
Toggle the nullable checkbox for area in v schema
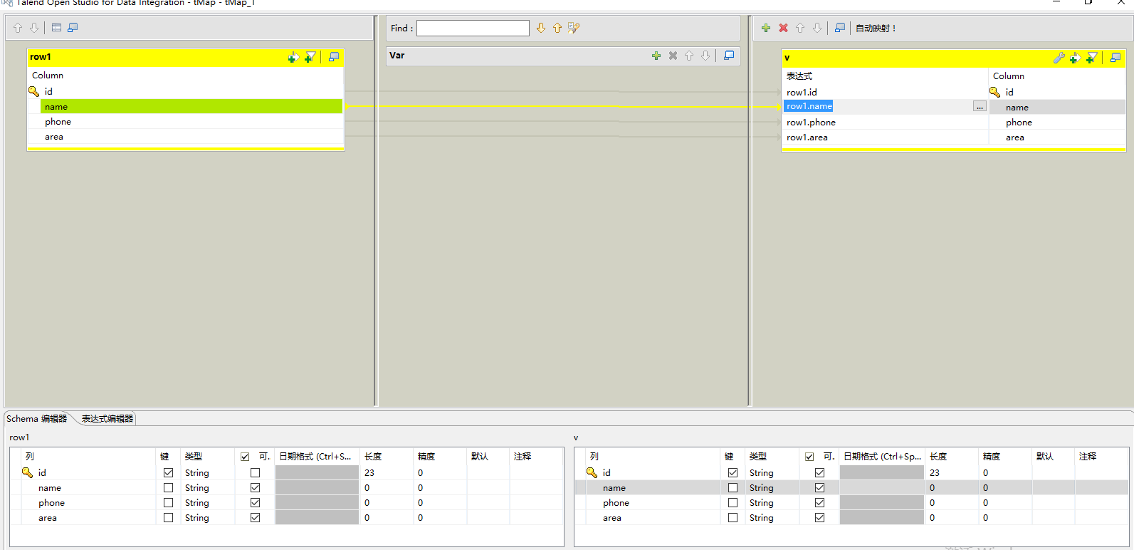819,518
